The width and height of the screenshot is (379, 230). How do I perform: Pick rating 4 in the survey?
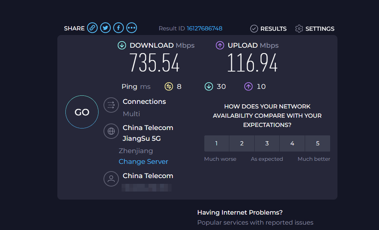tap(292, 143)
